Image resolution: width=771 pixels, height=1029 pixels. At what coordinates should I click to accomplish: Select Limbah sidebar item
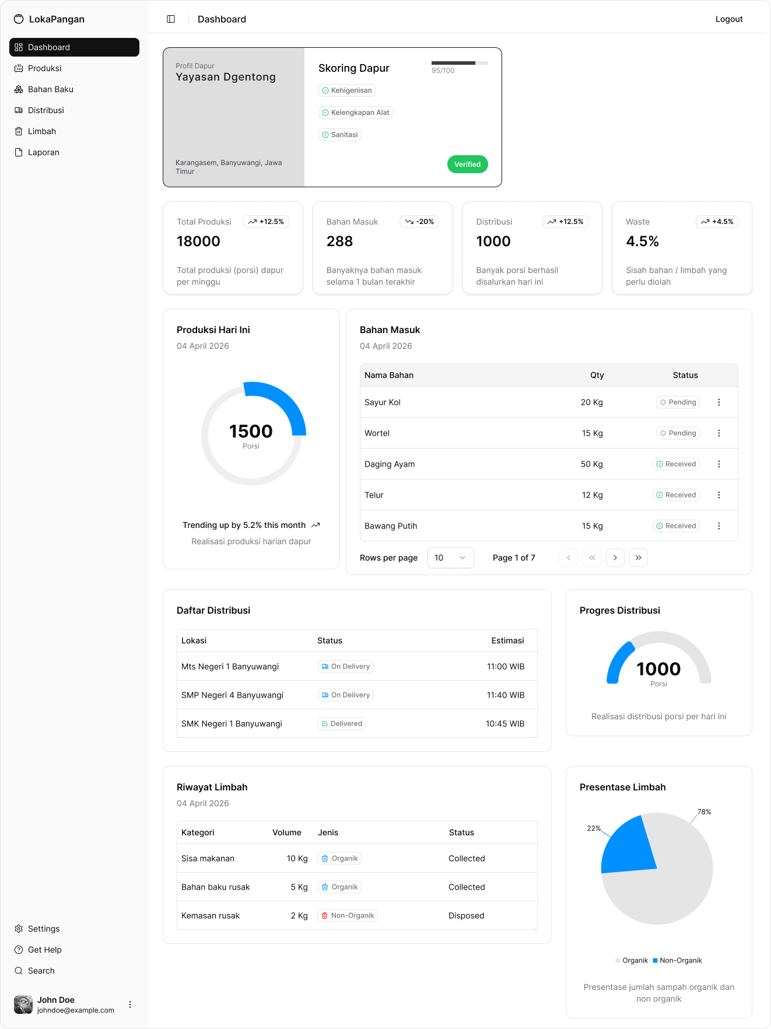pos(74,131)
